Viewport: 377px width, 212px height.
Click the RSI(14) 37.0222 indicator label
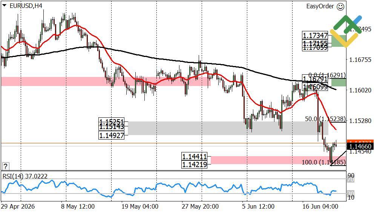point(25,177)
